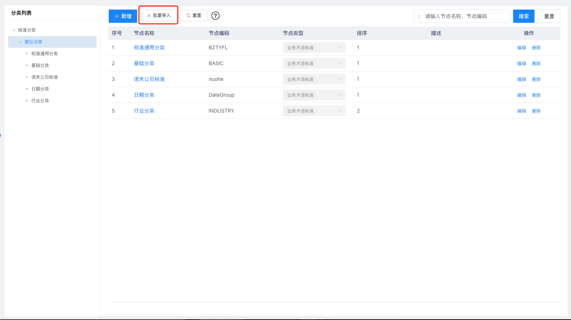Screen dimensions: 571x320
Task: Click the 搜索 search button
Action: tap(523, 16)
